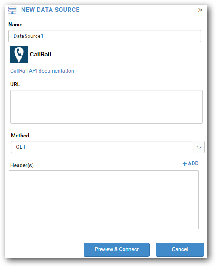
Task: Focus the Name field containing DataSource1
Action: [105, 36]
